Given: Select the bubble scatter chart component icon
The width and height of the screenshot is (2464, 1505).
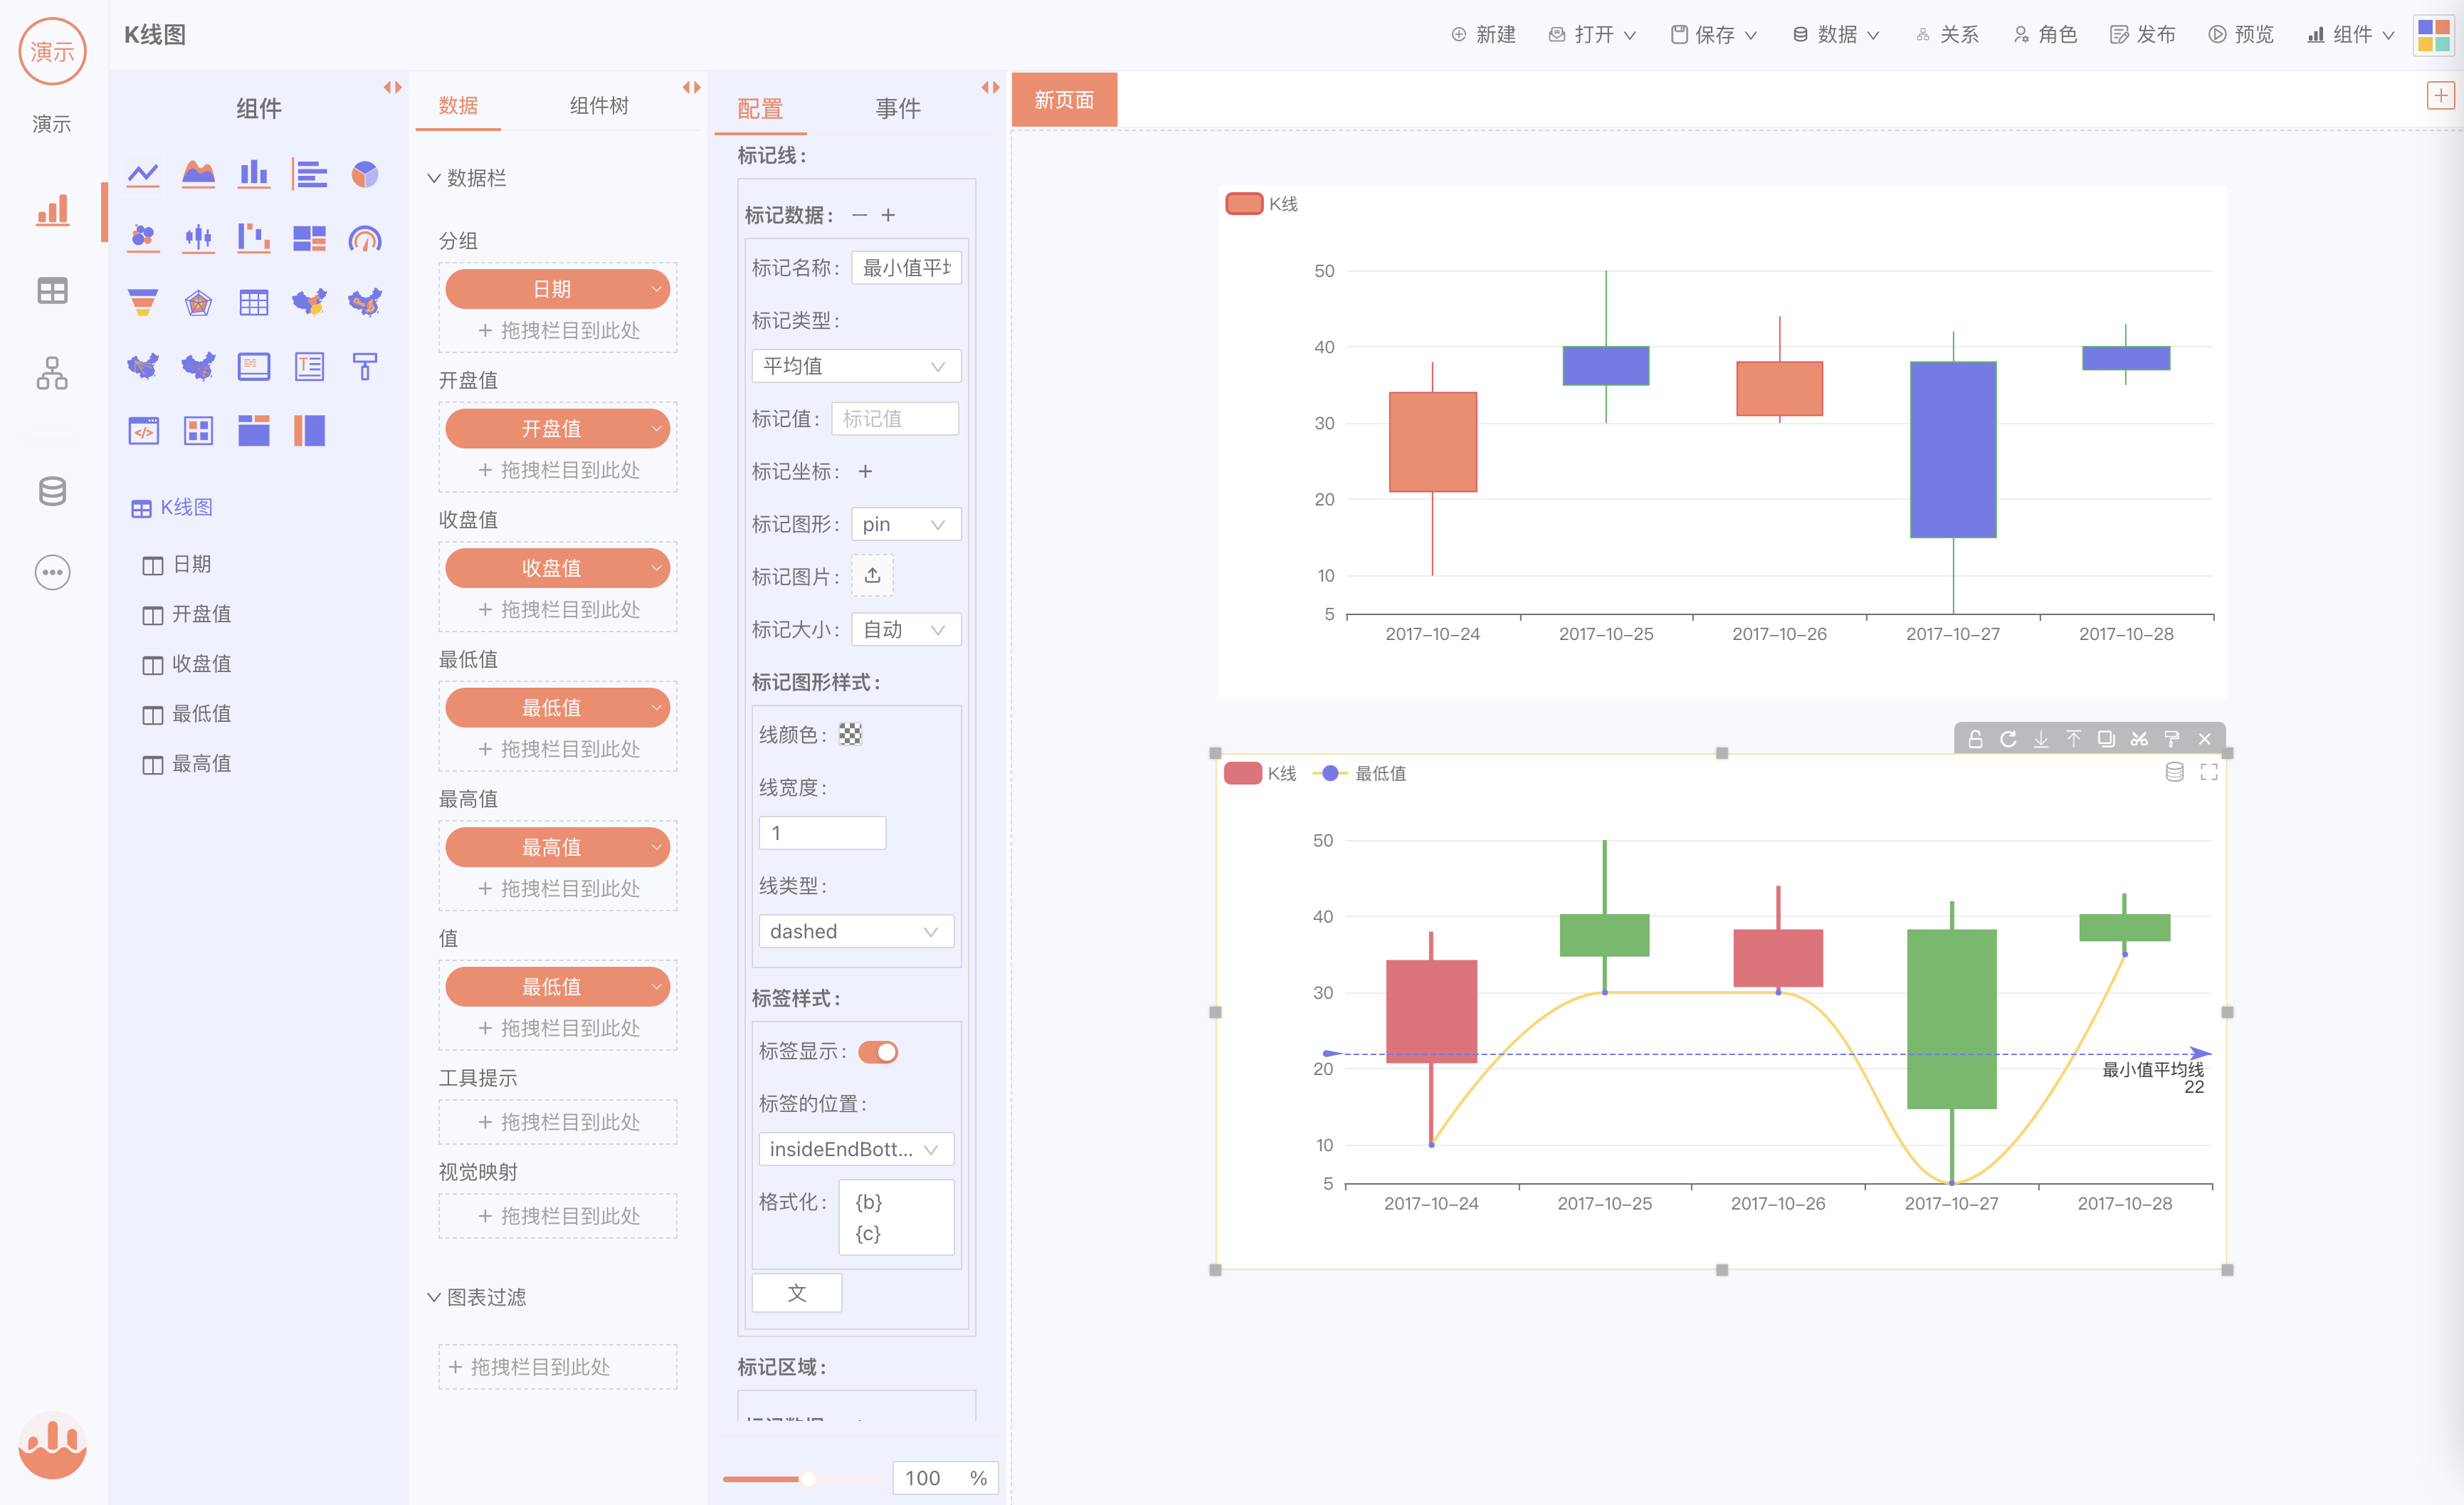Looking at the screenshot, I should tap(143, 238).
